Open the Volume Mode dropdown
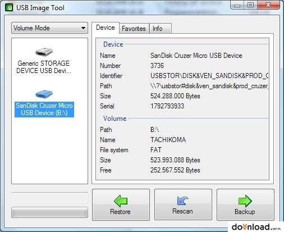Image resolution: width=284 pixels, height=232 pixels. (x=49, y=28)
